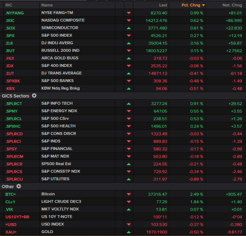This screenshot has width=246, height=236.
Task: Select the US10YT=RR ticker
Action: (x=17, y=217)
